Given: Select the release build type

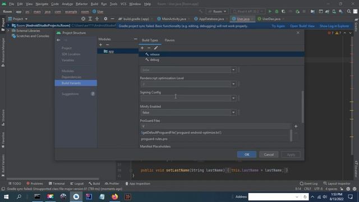Looking at the screenshot, I should point(222,54).
